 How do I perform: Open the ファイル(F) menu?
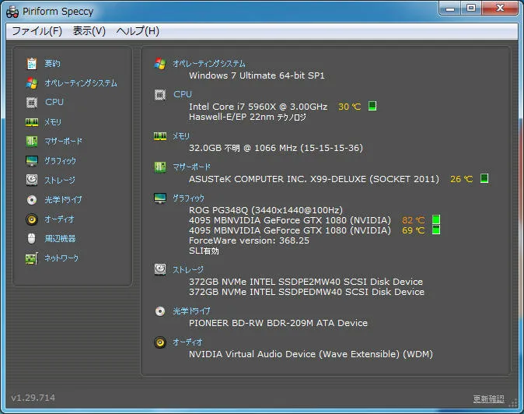pyautogui.click(x=37, y=31)
